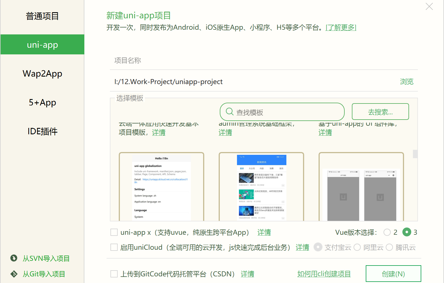444x283 pixels.
Task: Choose 腾讯云 as cloud provider
Action: (389, 247)
